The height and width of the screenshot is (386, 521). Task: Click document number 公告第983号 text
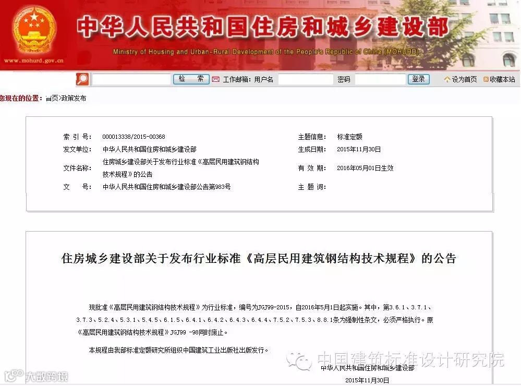click(166, 187)
